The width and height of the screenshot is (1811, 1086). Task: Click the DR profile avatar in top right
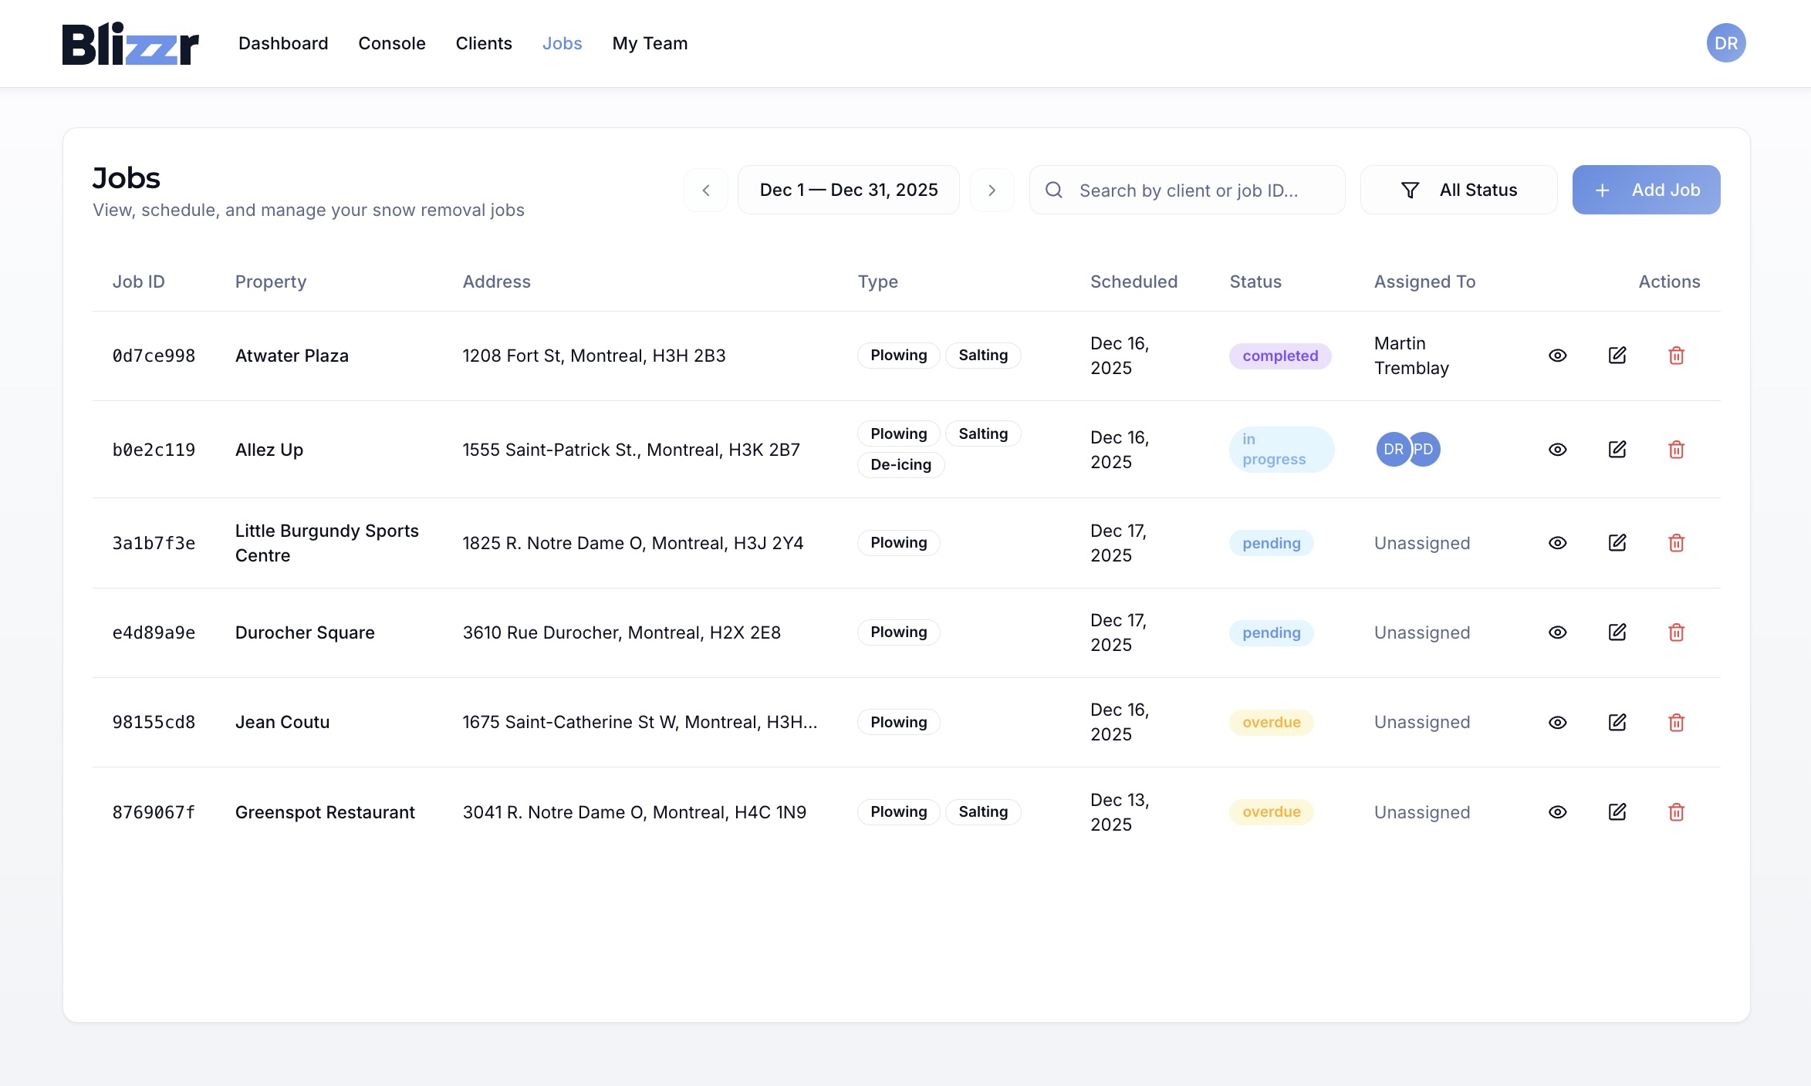pos(1726,42)
